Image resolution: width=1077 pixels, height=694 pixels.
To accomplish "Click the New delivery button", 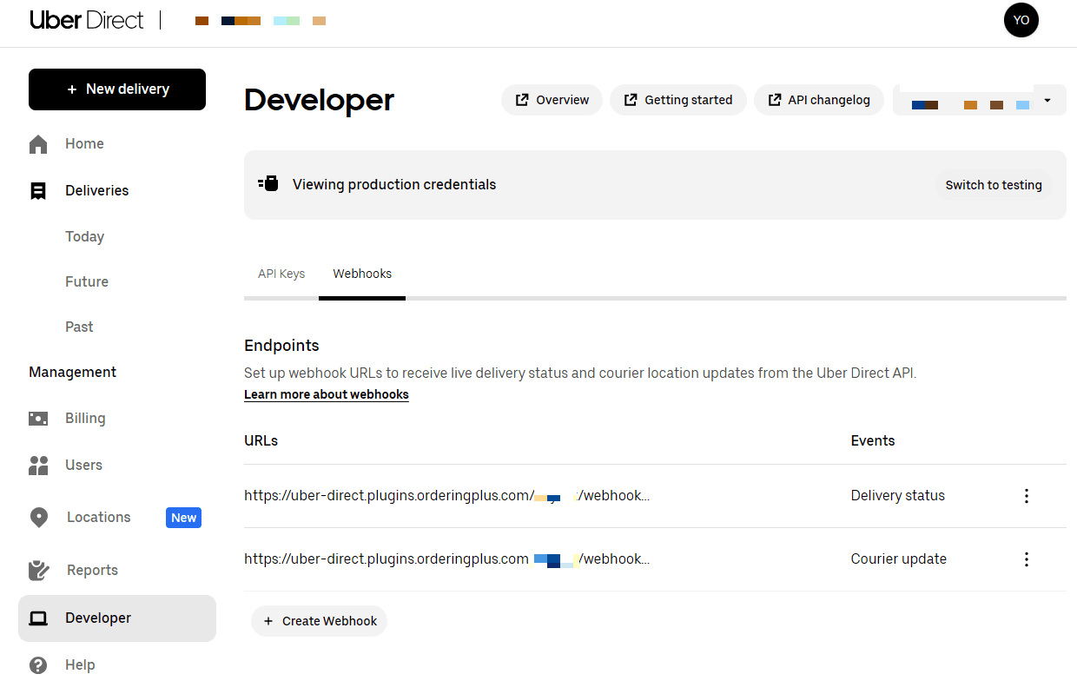I will click(x=117, y=89).
